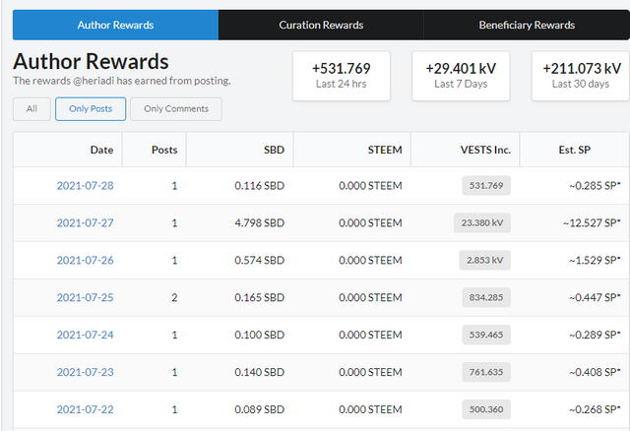Open the 2021-07-22 date link

click(x=86, y=409)
